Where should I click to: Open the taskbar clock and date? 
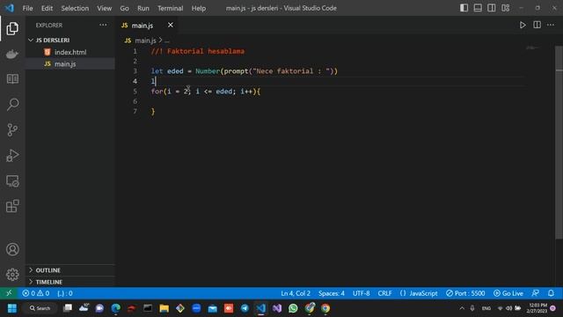(537, 308)
